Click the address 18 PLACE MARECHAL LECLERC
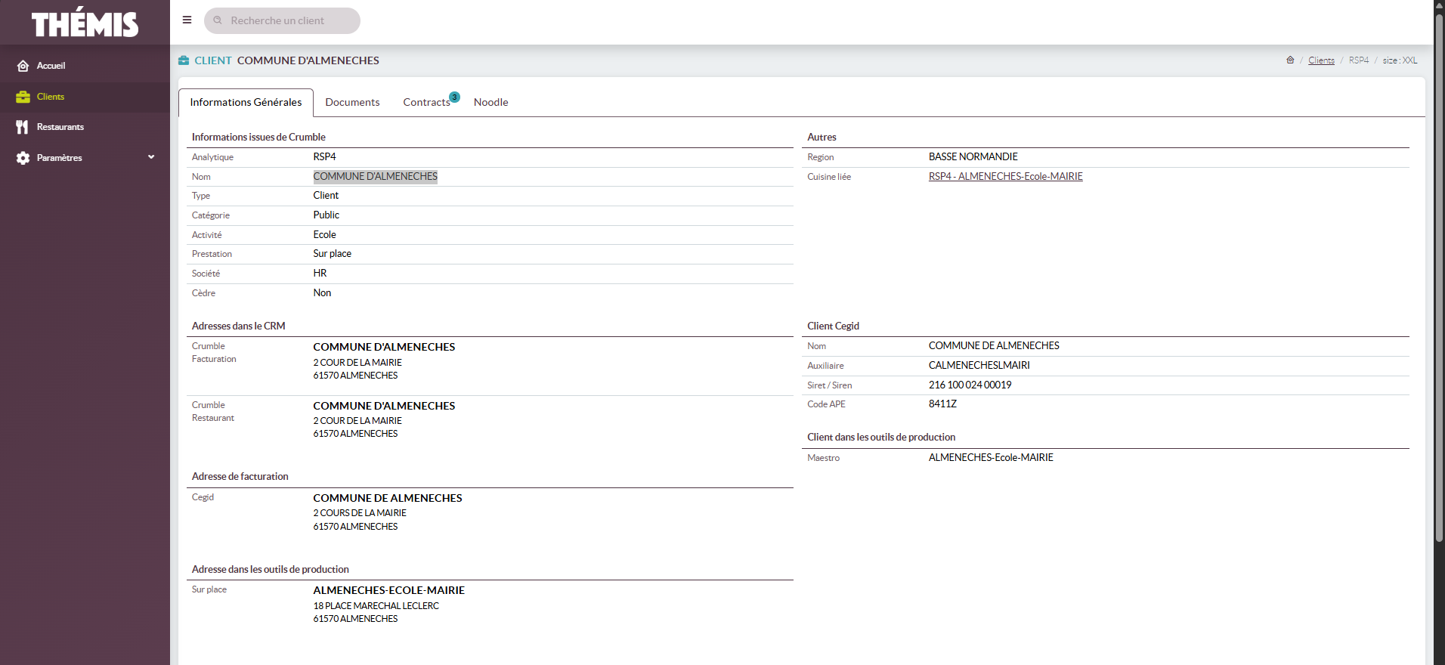The width and height of the screenshot is (1445, 665). pyautogui.click(x=376, y=606)
